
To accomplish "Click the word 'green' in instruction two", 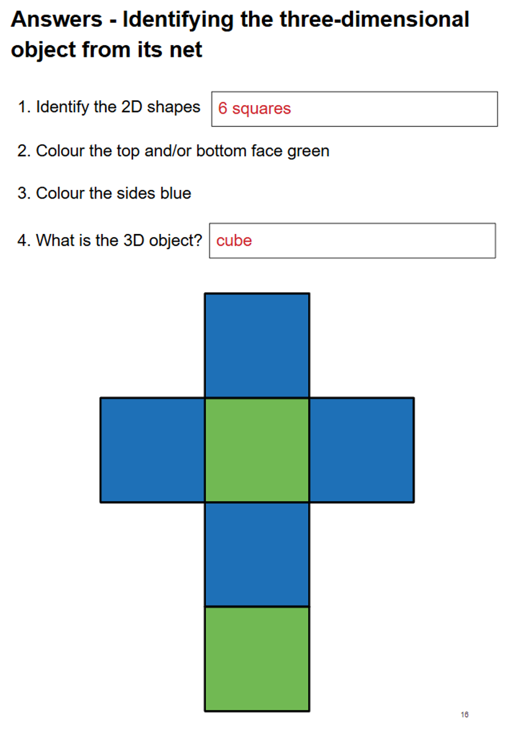I will [x=308, y=151].
